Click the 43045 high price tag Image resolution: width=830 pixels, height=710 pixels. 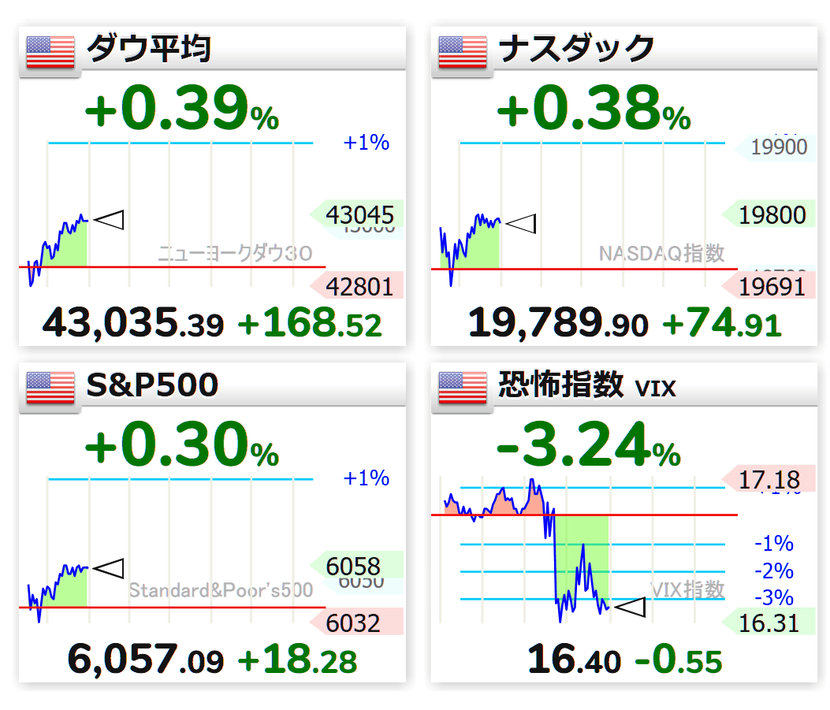[357, 214]
